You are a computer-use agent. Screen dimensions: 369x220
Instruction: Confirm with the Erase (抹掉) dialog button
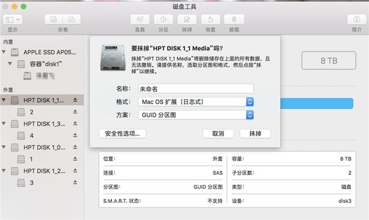click(x=255, y=134)
